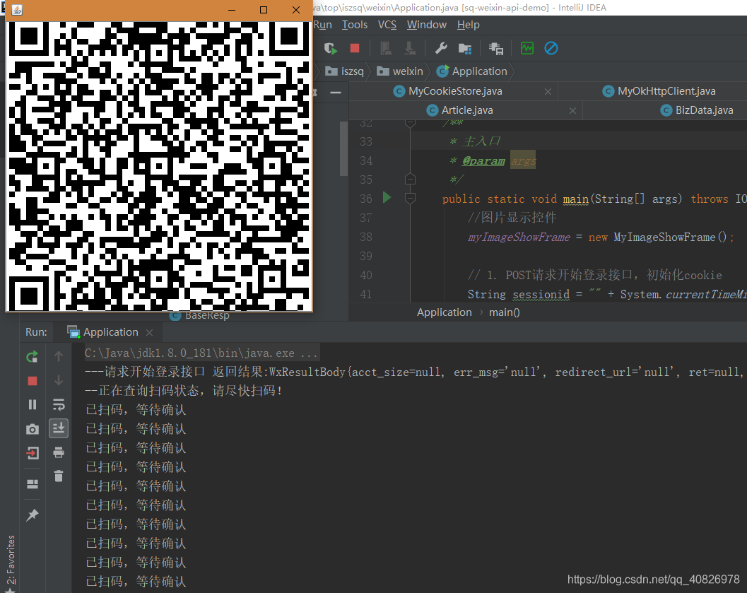Switch to the BizData.java tab
This screenshot has width=747, height=593.
704,110
